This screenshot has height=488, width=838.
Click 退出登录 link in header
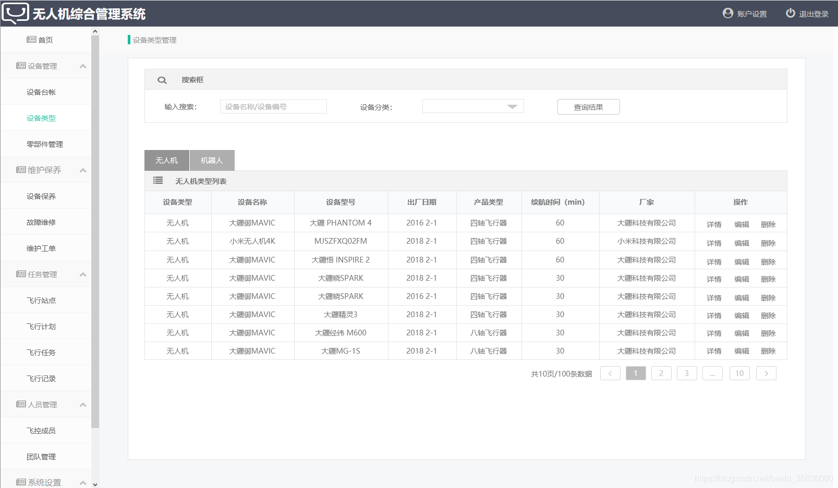pyautogui.click(x=814, y=14)
